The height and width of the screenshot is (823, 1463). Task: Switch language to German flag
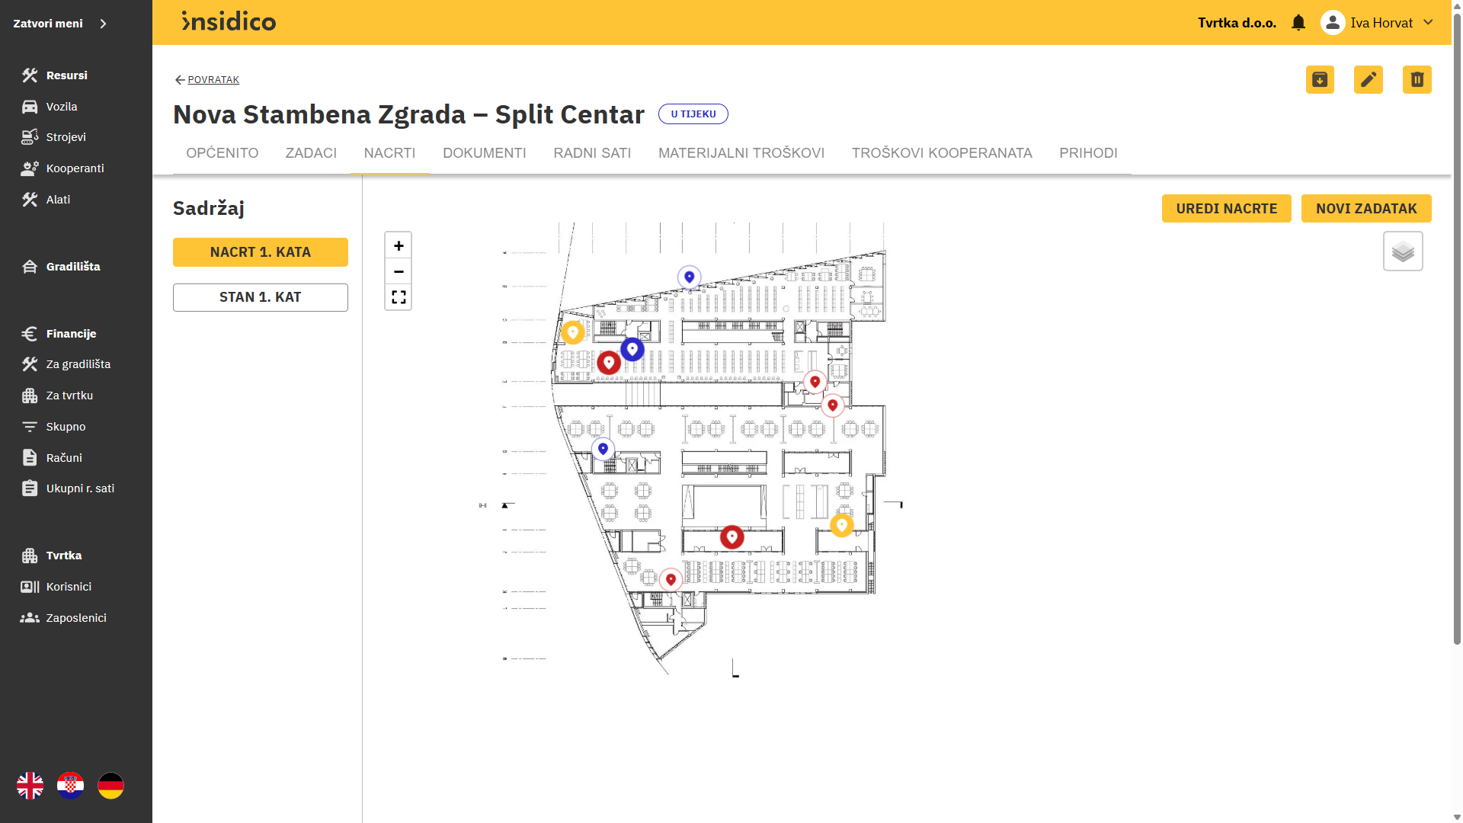point(110,786)
